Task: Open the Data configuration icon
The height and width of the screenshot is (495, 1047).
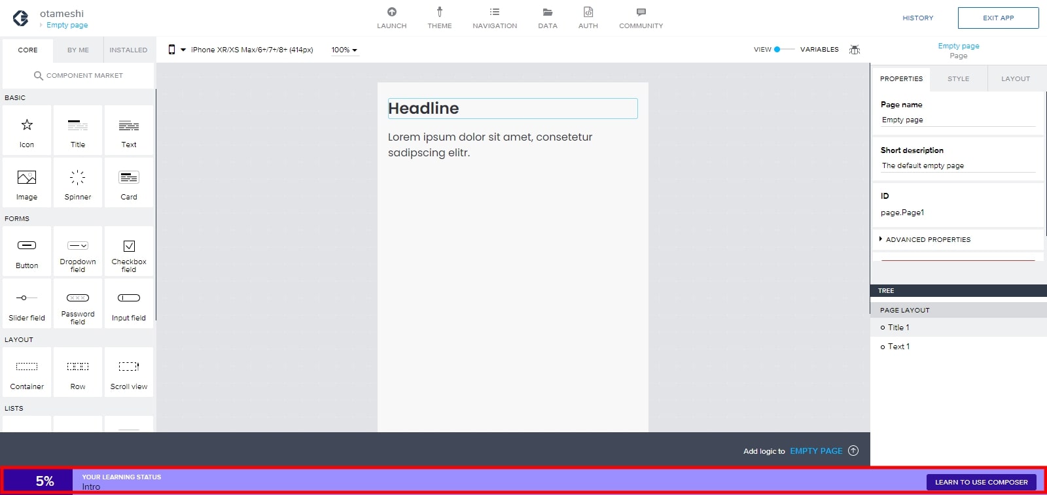Action: click(x=547, y=12)
